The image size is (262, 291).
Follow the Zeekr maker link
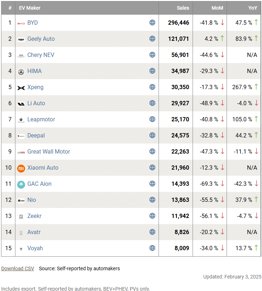[35, 216]
